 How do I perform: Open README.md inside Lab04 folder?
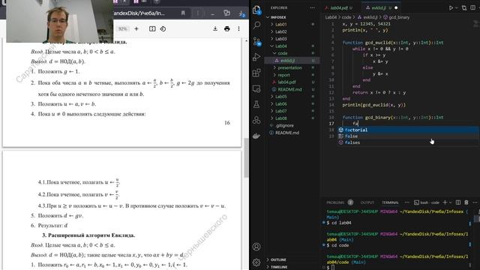(x=289, y=89)
